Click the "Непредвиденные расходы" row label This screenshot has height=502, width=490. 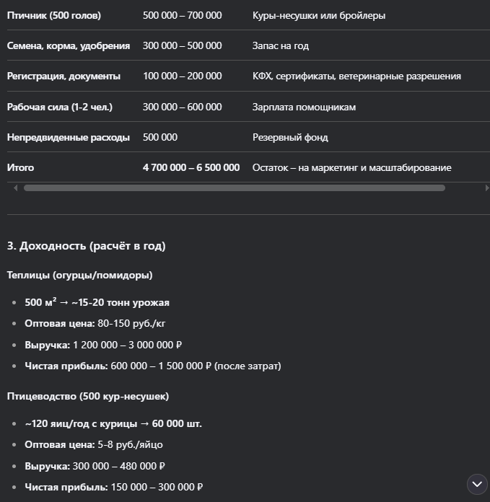point(69,137)
